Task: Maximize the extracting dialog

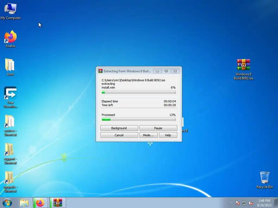Action: (x=166, y=71)
